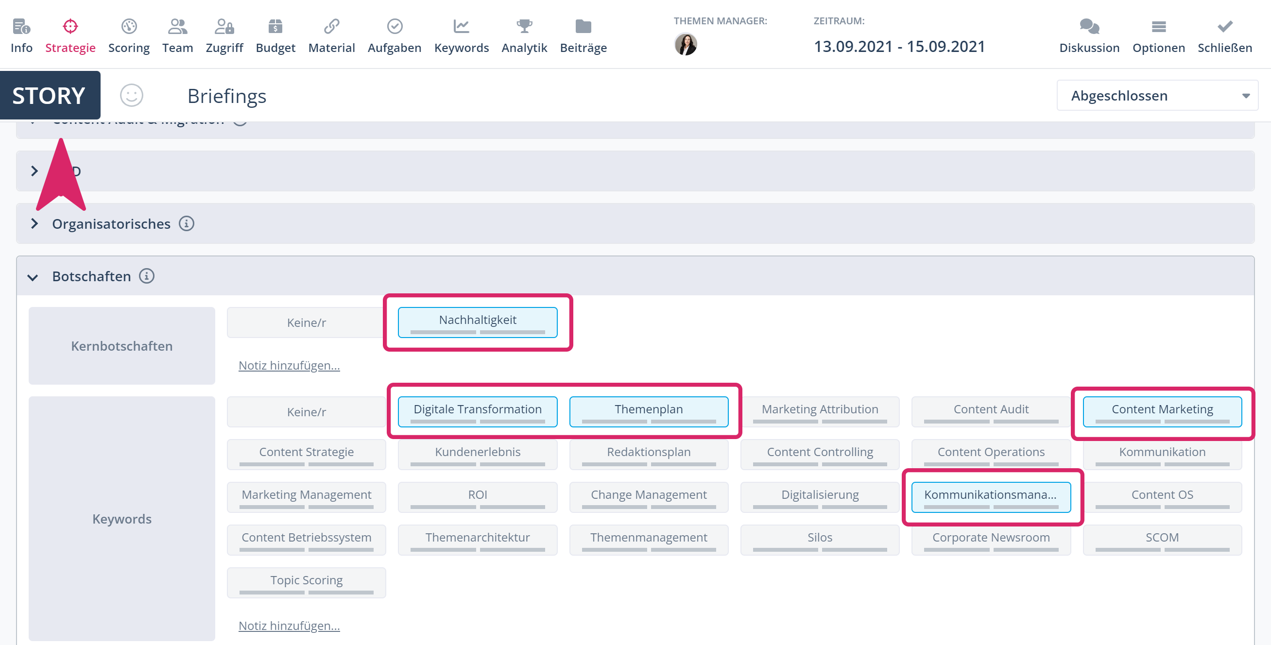
Task: Open the Scoring gauge icon
Action: (129, 26)
